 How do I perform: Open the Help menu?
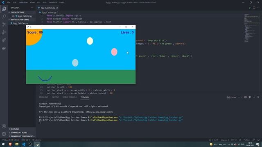(62, 2)
